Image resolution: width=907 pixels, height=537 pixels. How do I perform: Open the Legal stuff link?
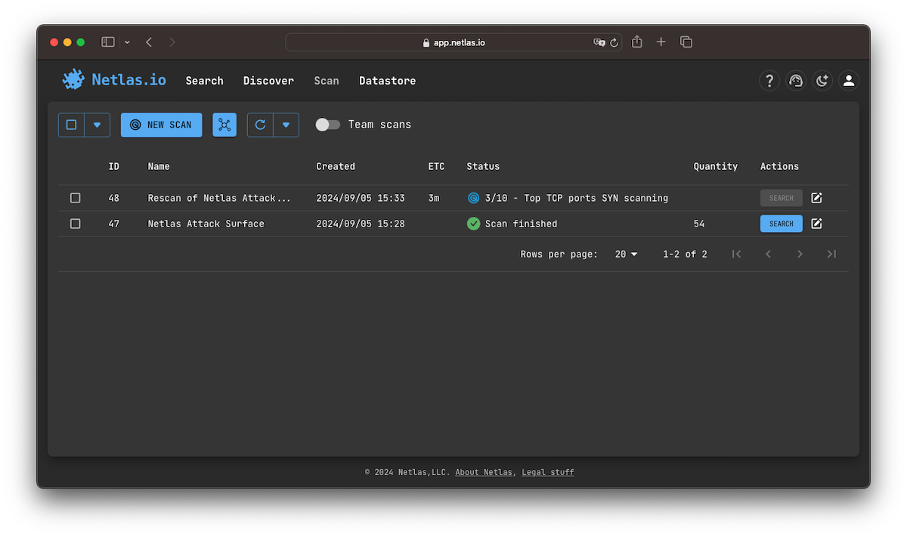[547, 471]
